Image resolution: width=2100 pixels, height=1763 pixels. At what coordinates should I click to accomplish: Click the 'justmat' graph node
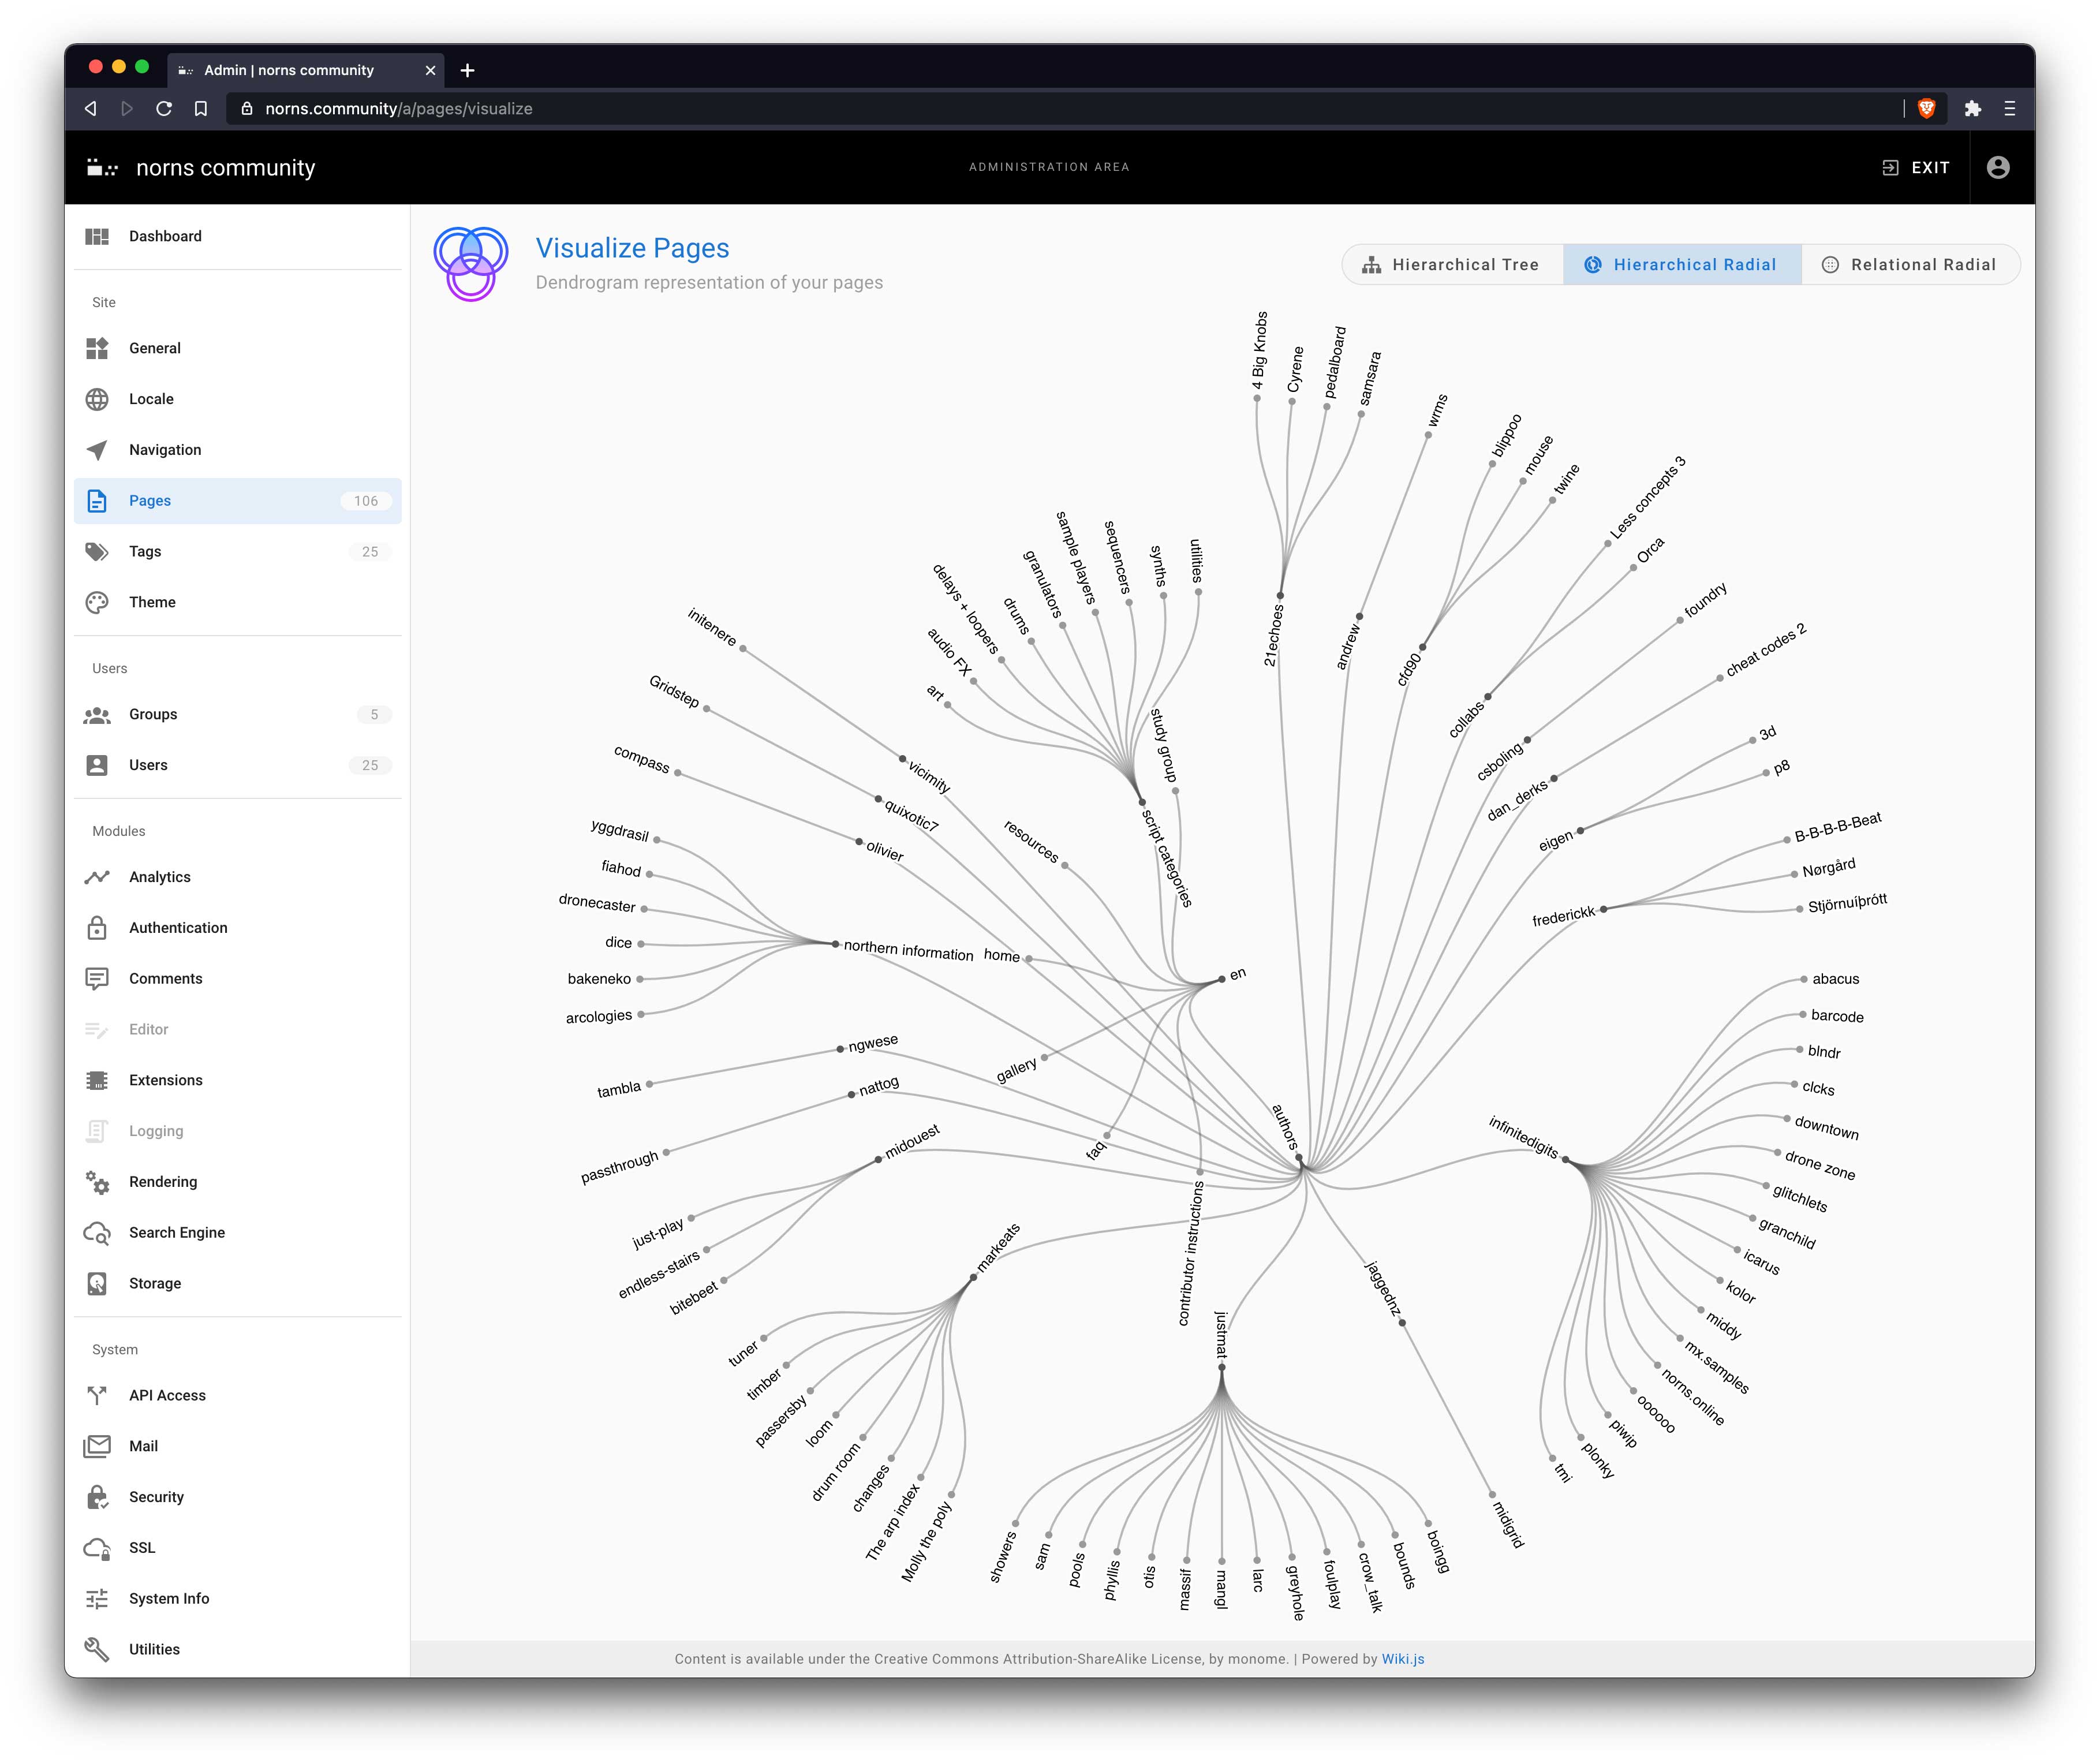(1221, 1367)
